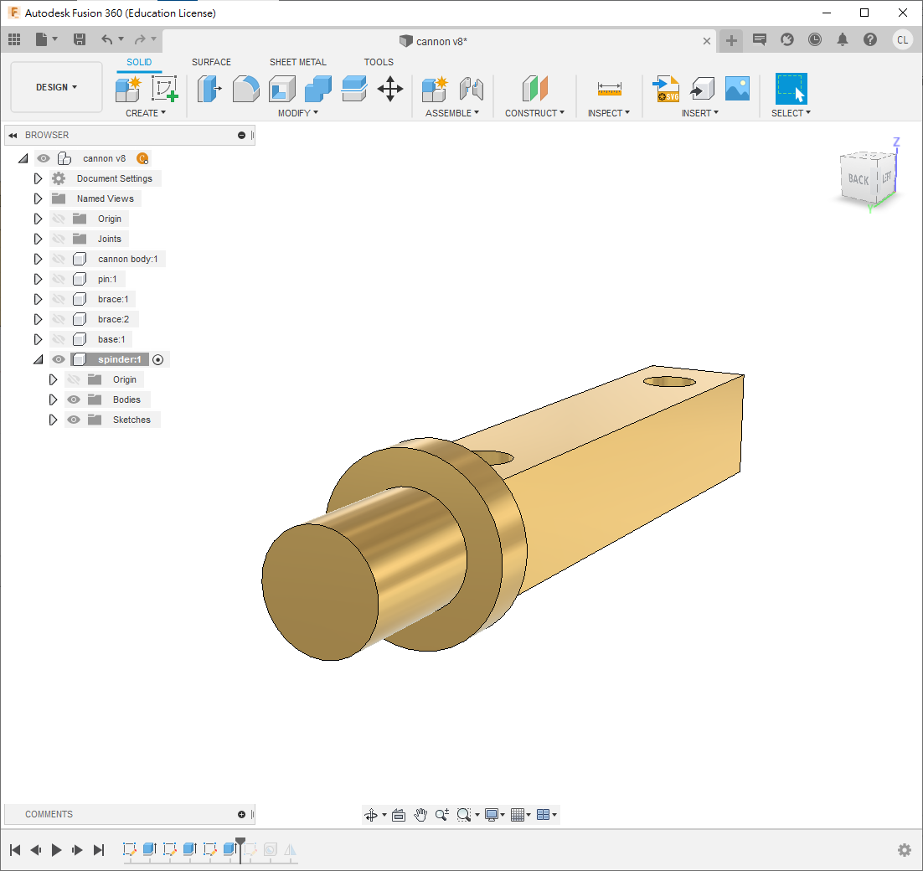Open the DESIGN workspace dropdown
Image resolution: width=923 pixels, height=871 pixels.
56,87
